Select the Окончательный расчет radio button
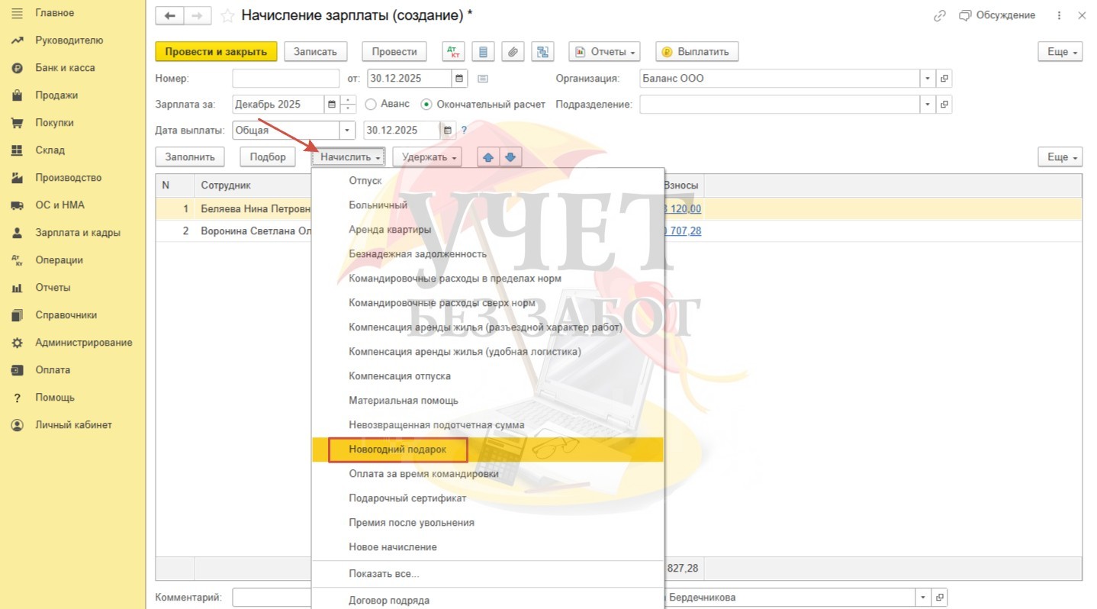Image resolution: width=1097 pixels, height=609 pixels. (x=427, y=105)
